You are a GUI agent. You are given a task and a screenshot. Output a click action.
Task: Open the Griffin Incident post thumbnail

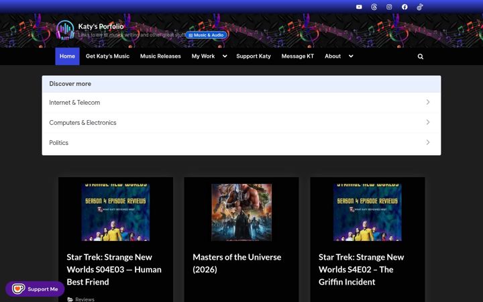pyautogui.click(x=368, y=212)
